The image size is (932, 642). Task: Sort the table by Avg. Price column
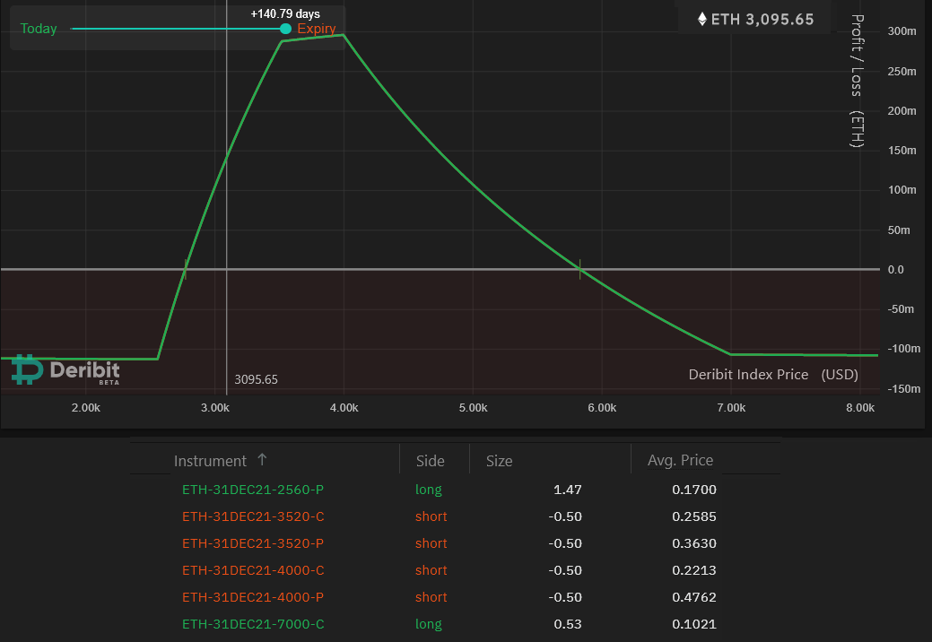(x=680, y=460)
